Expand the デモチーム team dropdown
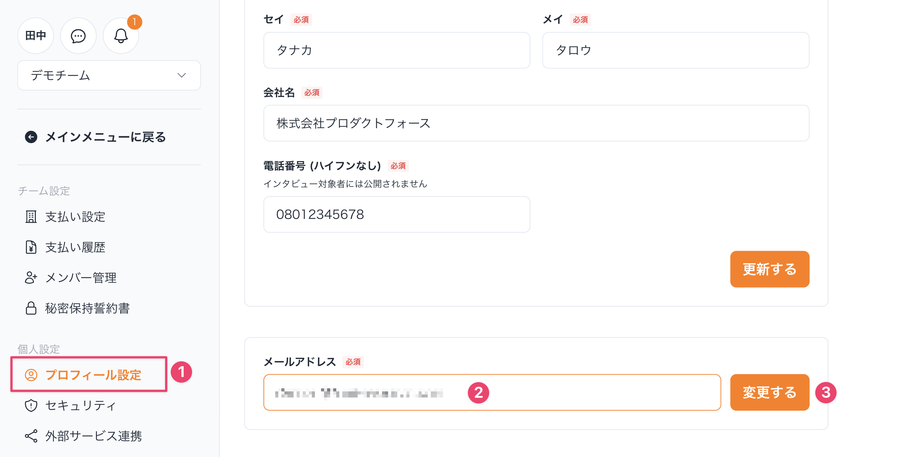Screen dimensions: 915x457 (109, 76)
